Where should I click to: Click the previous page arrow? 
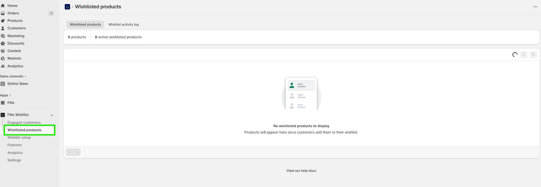click(69, 152)
